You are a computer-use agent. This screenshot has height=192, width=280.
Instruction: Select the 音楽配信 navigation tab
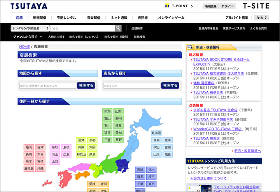(94, 17)
